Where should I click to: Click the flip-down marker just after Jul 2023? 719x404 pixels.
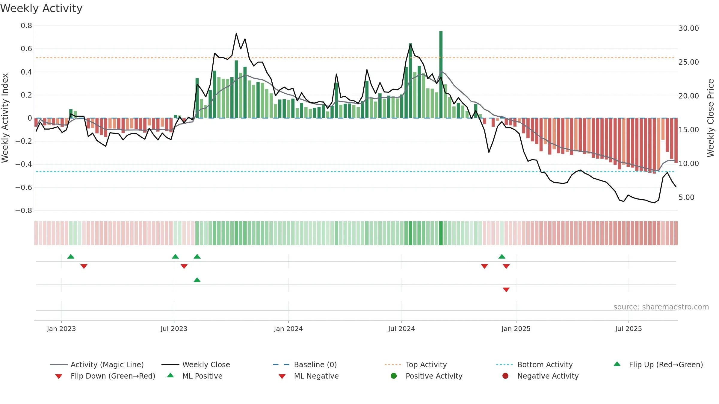(x=184, y=266)
